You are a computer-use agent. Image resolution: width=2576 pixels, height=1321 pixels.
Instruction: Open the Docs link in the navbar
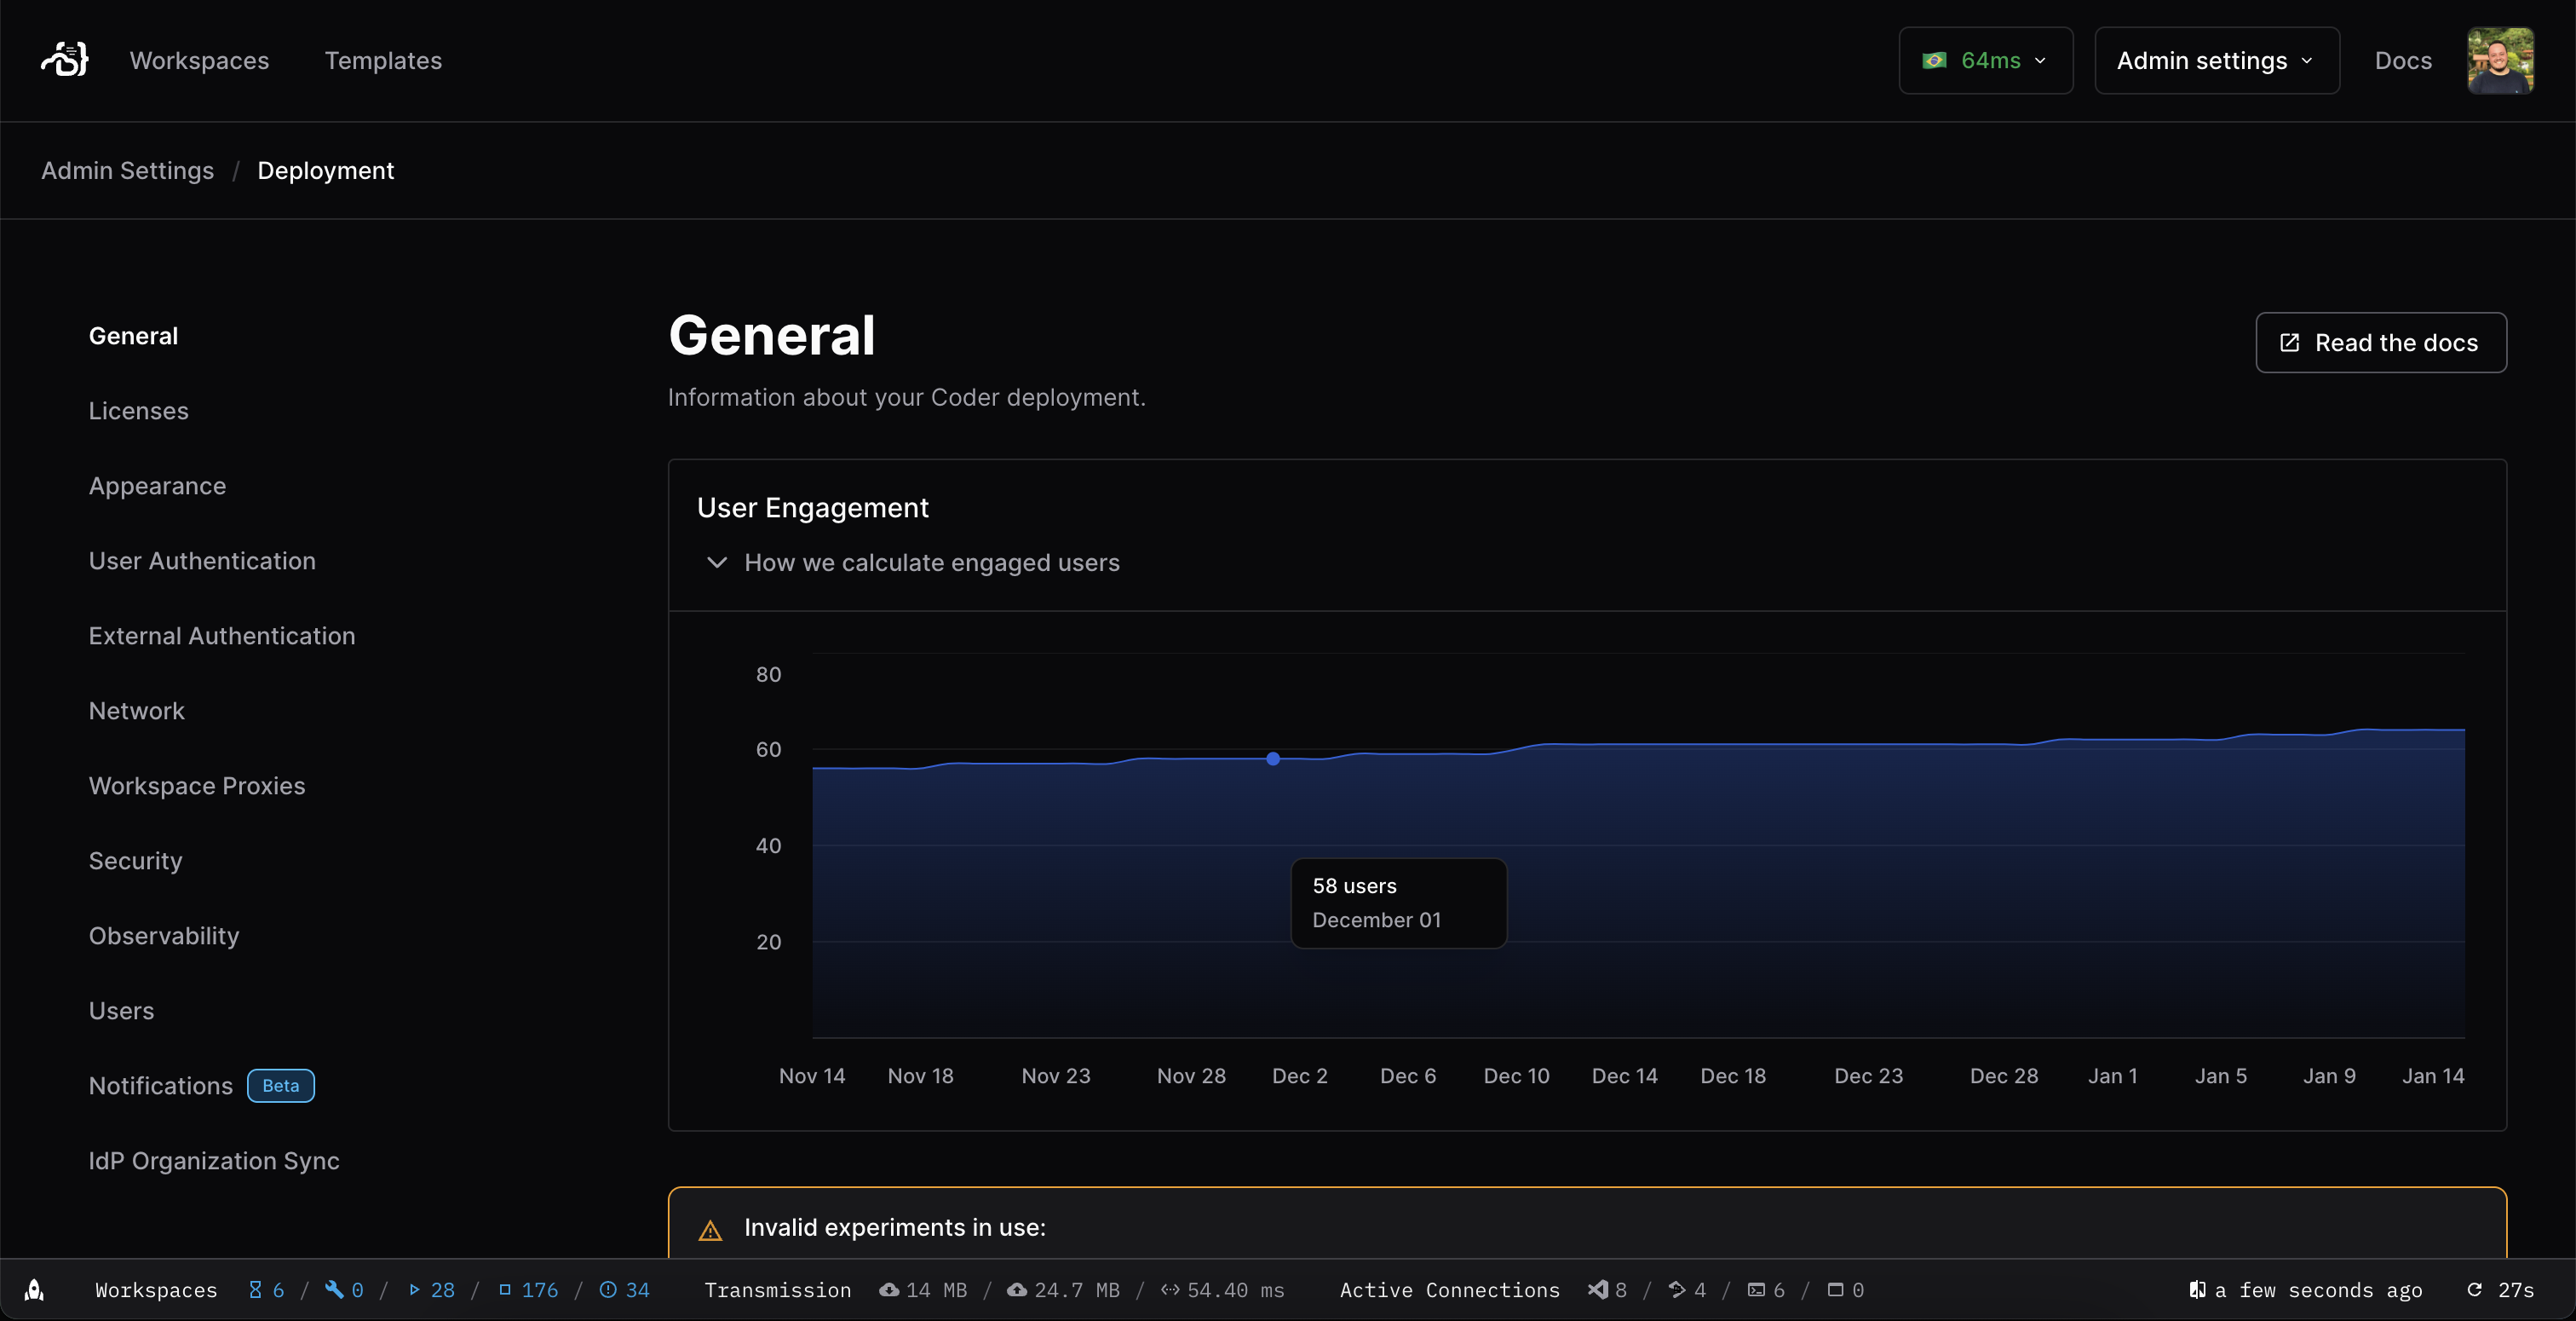(2403, 60)
